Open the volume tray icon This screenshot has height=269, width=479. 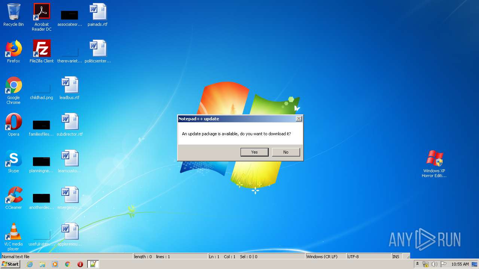(434, 264)
